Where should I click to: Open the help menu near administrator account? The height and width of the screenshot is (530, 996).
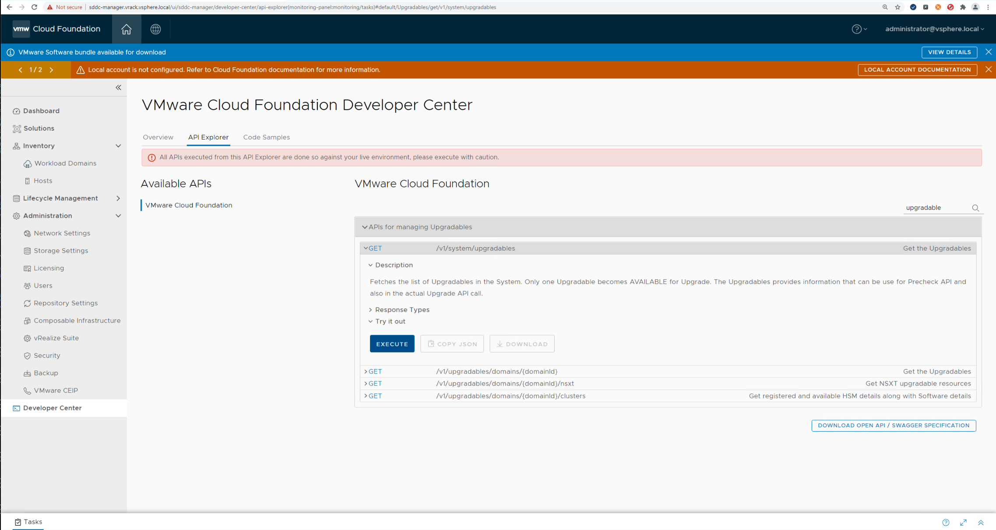coord(857,29)
